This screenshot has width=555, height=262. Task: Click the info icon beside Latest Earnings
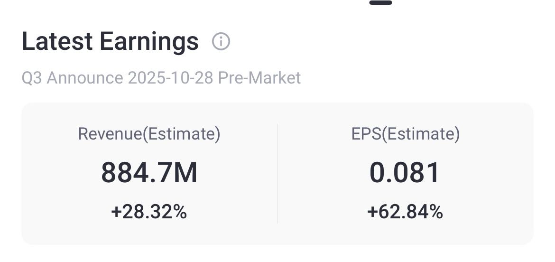coord(221,42)
